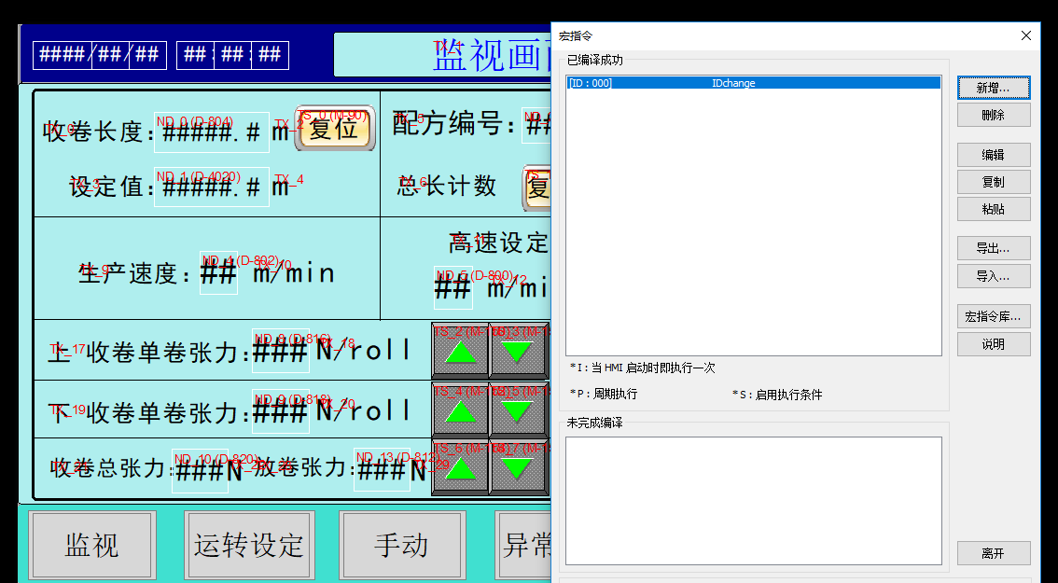Click 复位 button beside 收卷长度
Viewport: 1058px width, 583px height.
(335, 129)
